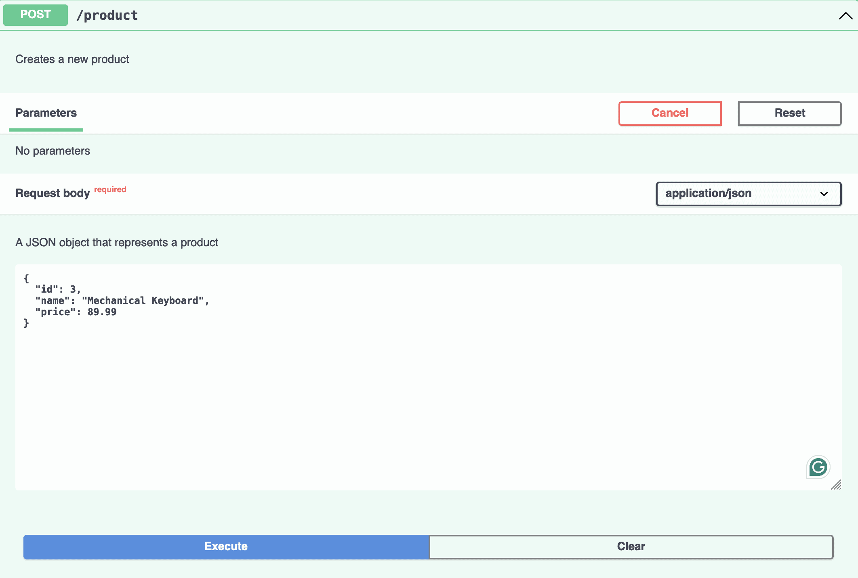Clear the response with the Clear button

tap(631, 547)
